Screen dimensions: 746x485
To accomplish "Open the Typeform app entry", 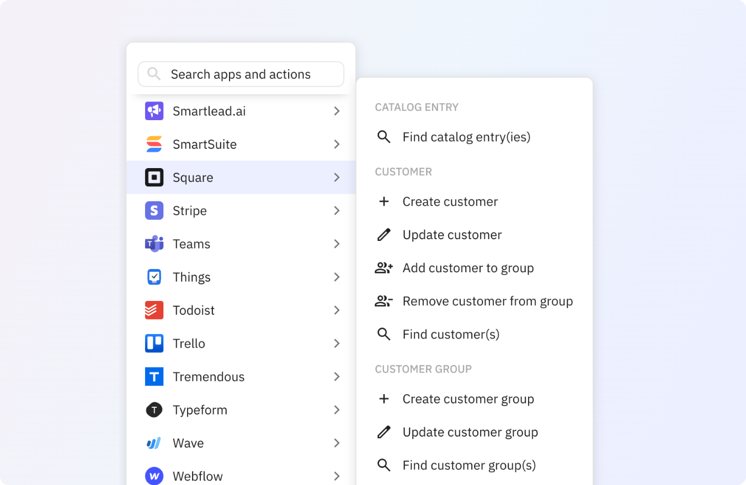I will (x=241, y=409).
